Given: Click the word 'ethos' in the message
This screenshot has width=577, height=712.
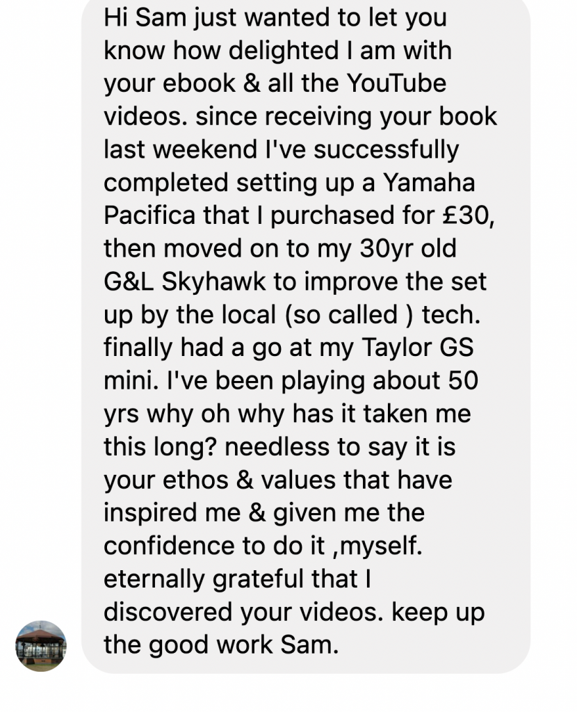Looking at the screenshot, I should (x=195, y=480).
